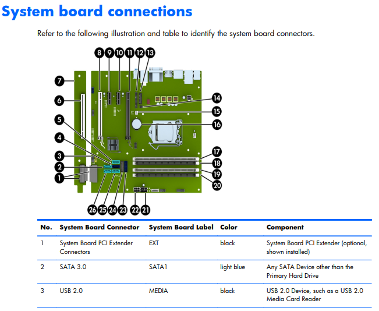Click "System Board PCI Extender (optional, shown installed)"

[x=317, y=248]
